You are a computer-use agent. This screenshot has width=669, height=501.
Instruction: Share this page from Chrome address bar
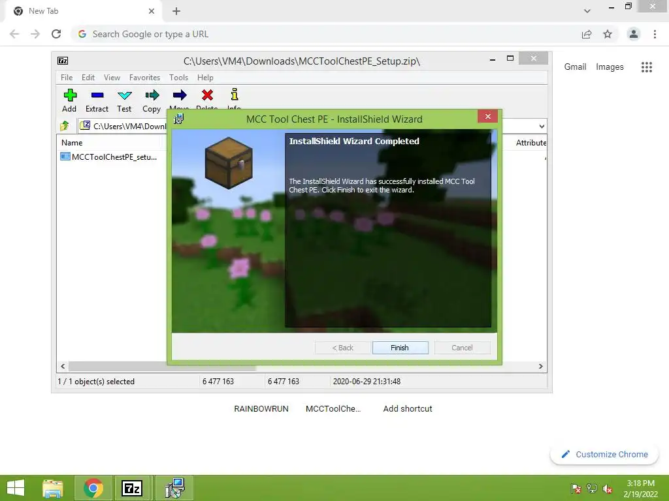pyautogui.click(x=587, y=34)
